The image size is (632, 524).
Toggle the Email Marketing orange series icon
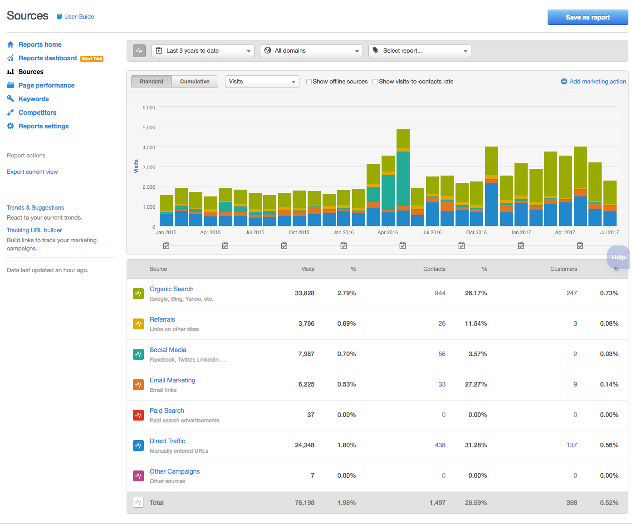pos(138,385)
